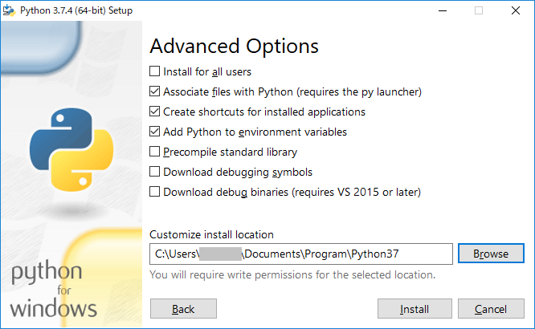Image resolution: width=535 pixels, height=329 pixels.
Task: Click the large Python logo image
Action: point(67,148)
